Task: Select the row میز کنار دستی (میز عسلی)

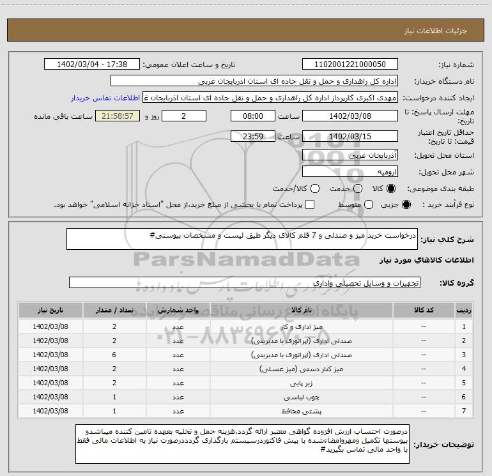Action: (245, 369)
